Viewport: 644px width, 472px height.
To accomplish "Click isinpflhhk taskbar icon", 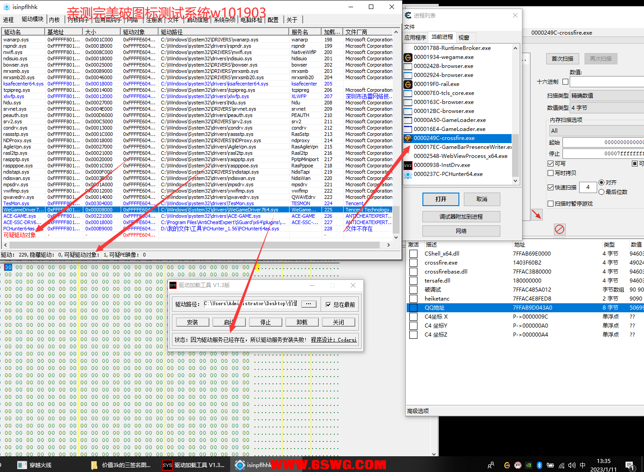I will 240,465.
